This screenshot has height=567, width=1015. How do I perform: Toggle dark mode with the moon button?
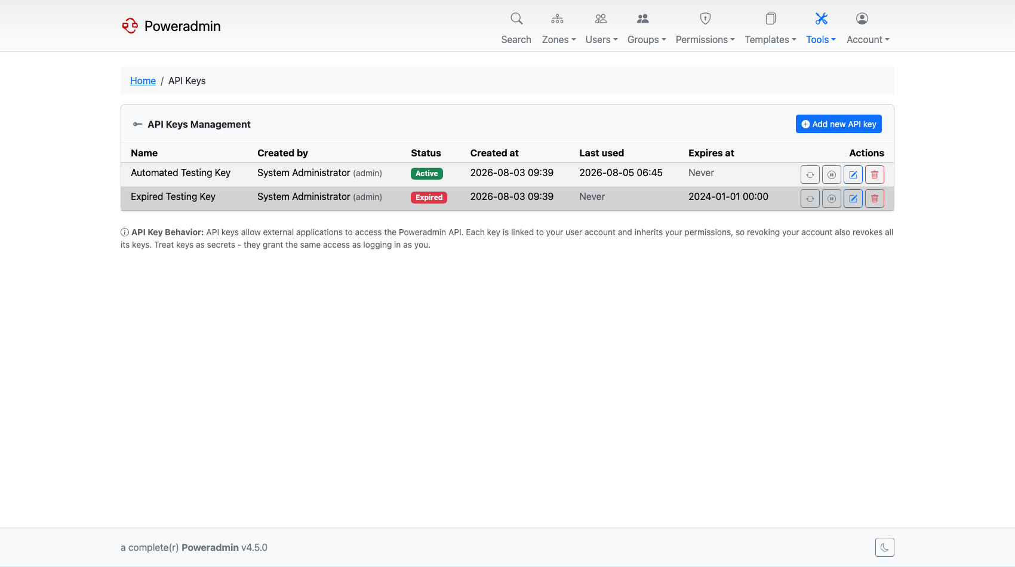884,547
